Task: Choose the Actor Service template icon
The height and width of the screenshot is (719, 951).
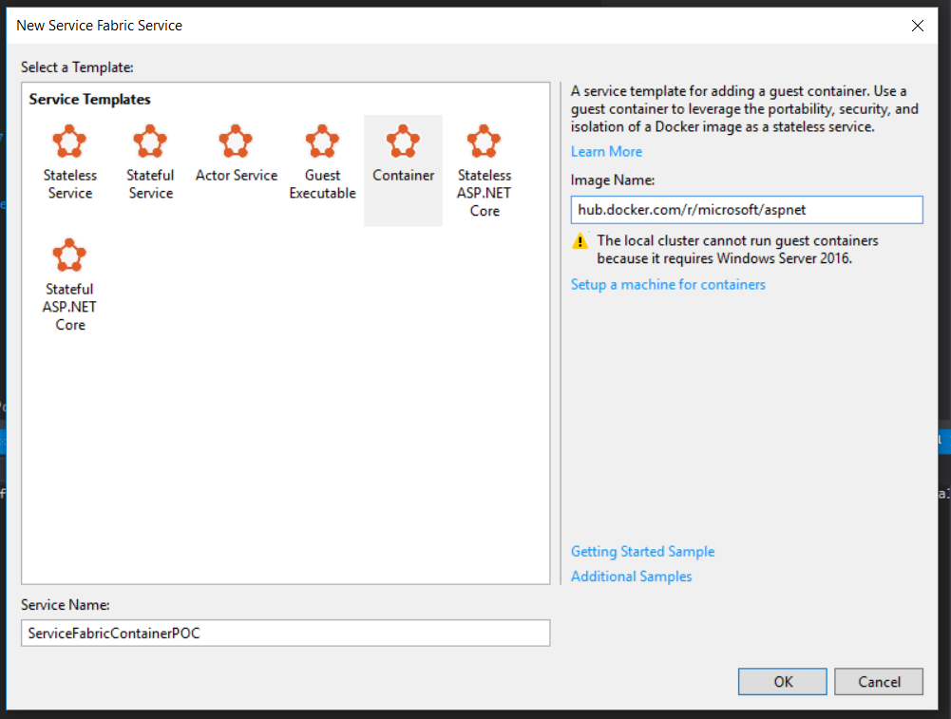Action: [x=236, y=142]
